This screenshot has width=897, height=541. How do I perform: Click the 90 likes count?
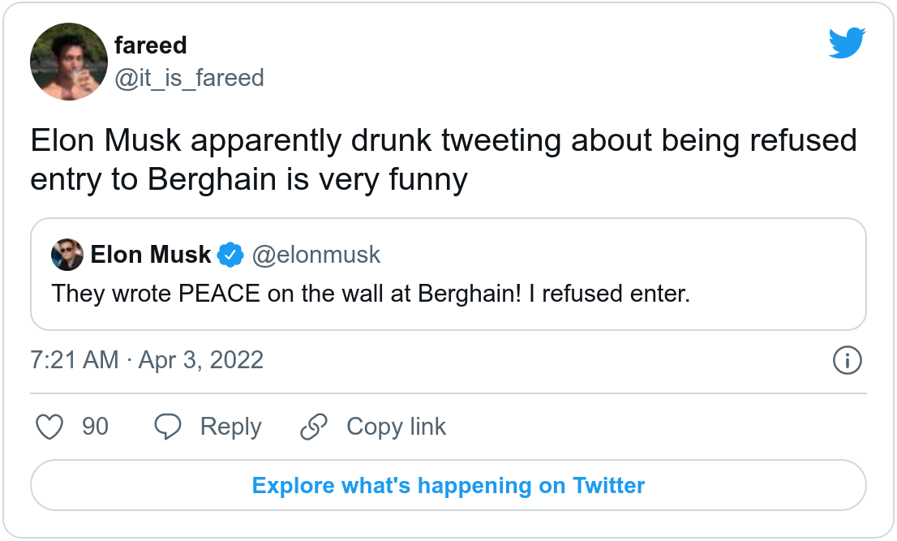point(95,427)
